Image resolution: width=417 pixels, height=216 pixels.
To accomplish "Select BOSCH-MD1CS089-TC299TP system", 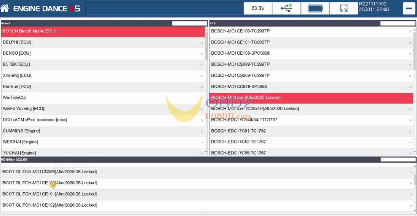I will point(312,65).
